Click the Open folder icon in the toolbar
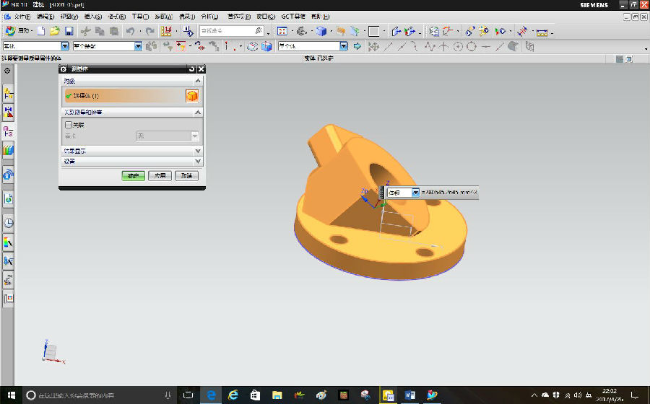Image resolution: width=650 pixels, height=404 pixels. 55,31
